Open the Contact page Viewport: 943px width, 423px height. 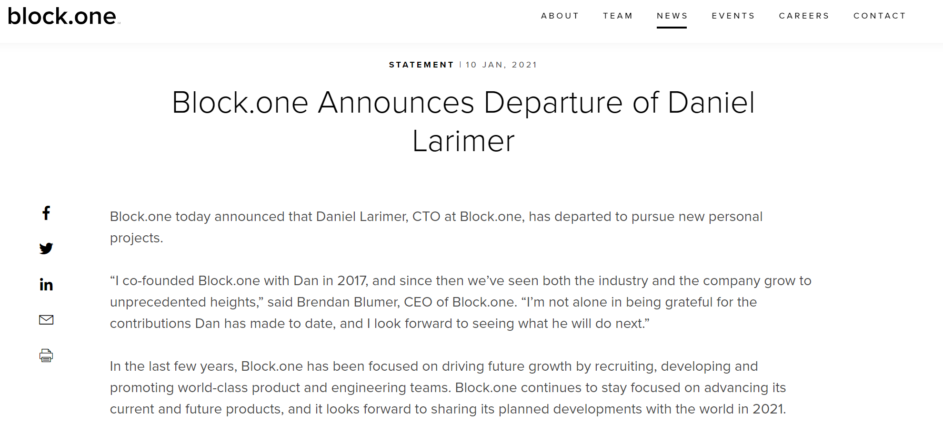coord(879,16)
